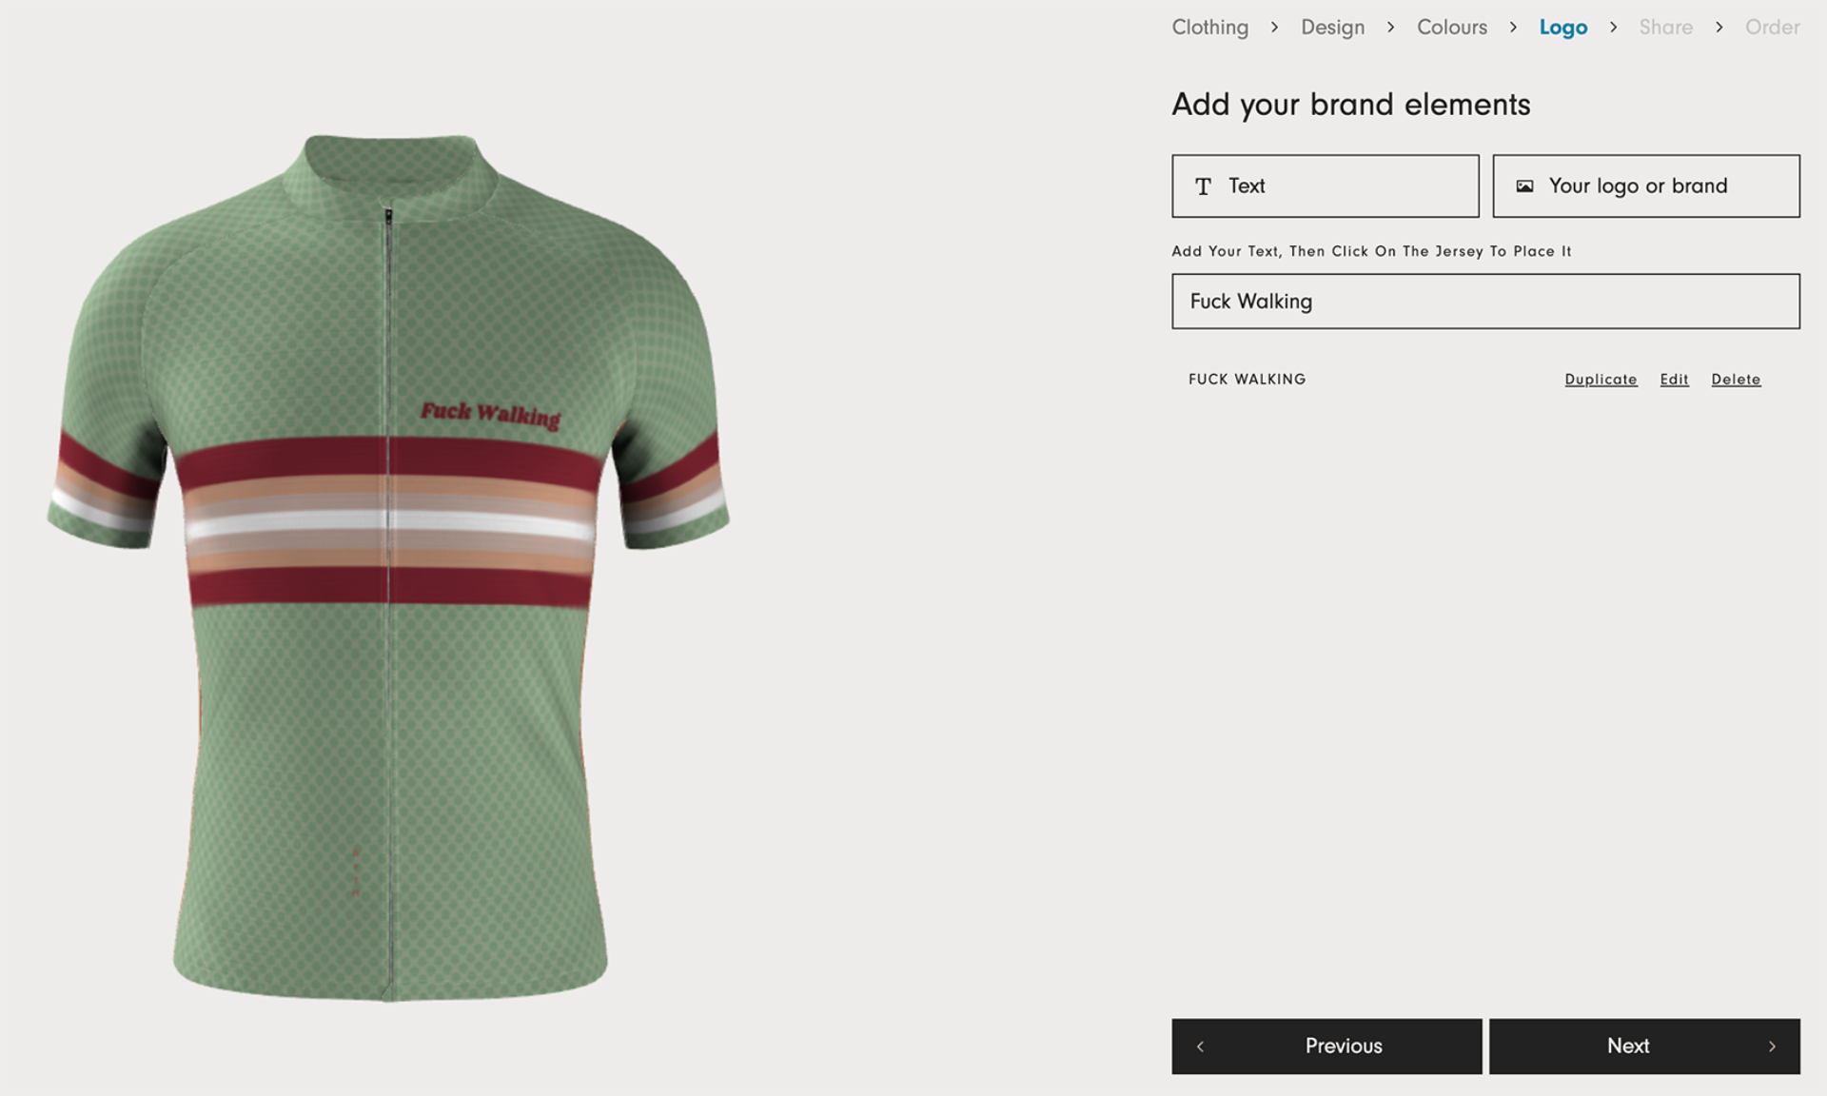Open the Order step

point(1772,28)
